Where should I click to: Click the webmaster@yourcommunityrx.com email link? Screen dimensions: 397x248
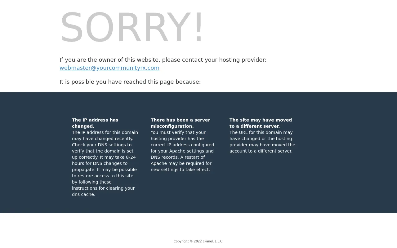109,68
